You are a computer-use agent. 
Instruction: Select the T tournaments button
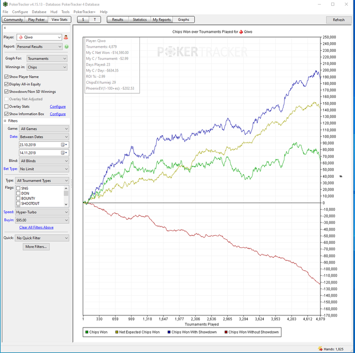click(95, 19)
